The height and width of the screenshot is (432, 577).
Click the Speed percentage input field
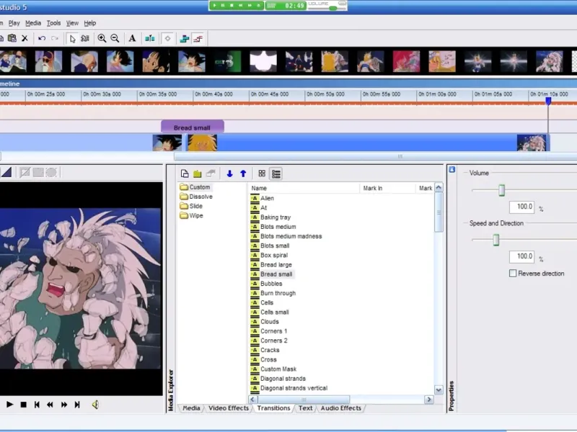click(x=521, y=257)
